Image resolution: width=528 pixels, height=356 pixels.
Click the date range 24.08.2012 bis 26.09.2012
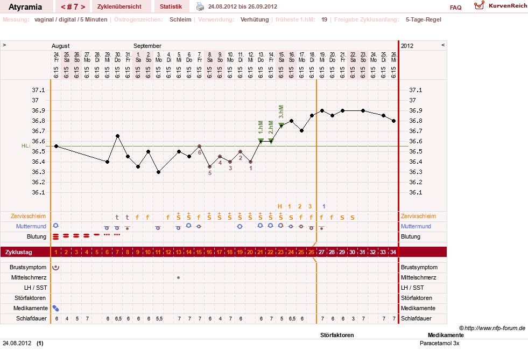pyautogui.click(x=242, y=6)
